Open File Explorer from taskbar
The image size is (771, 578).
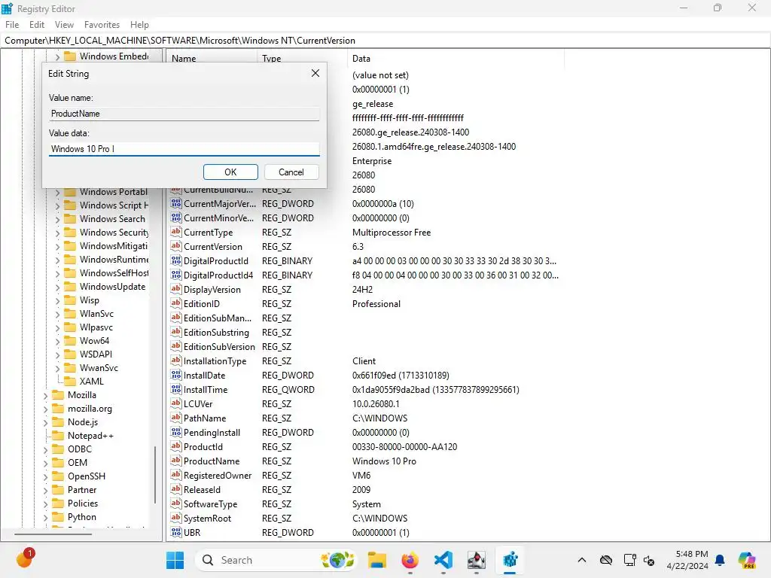tap(377, 560)
